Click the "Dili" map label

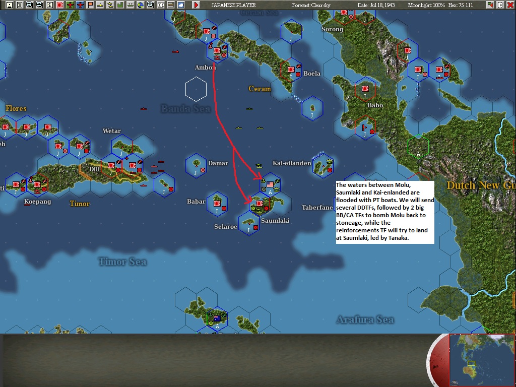94,169
